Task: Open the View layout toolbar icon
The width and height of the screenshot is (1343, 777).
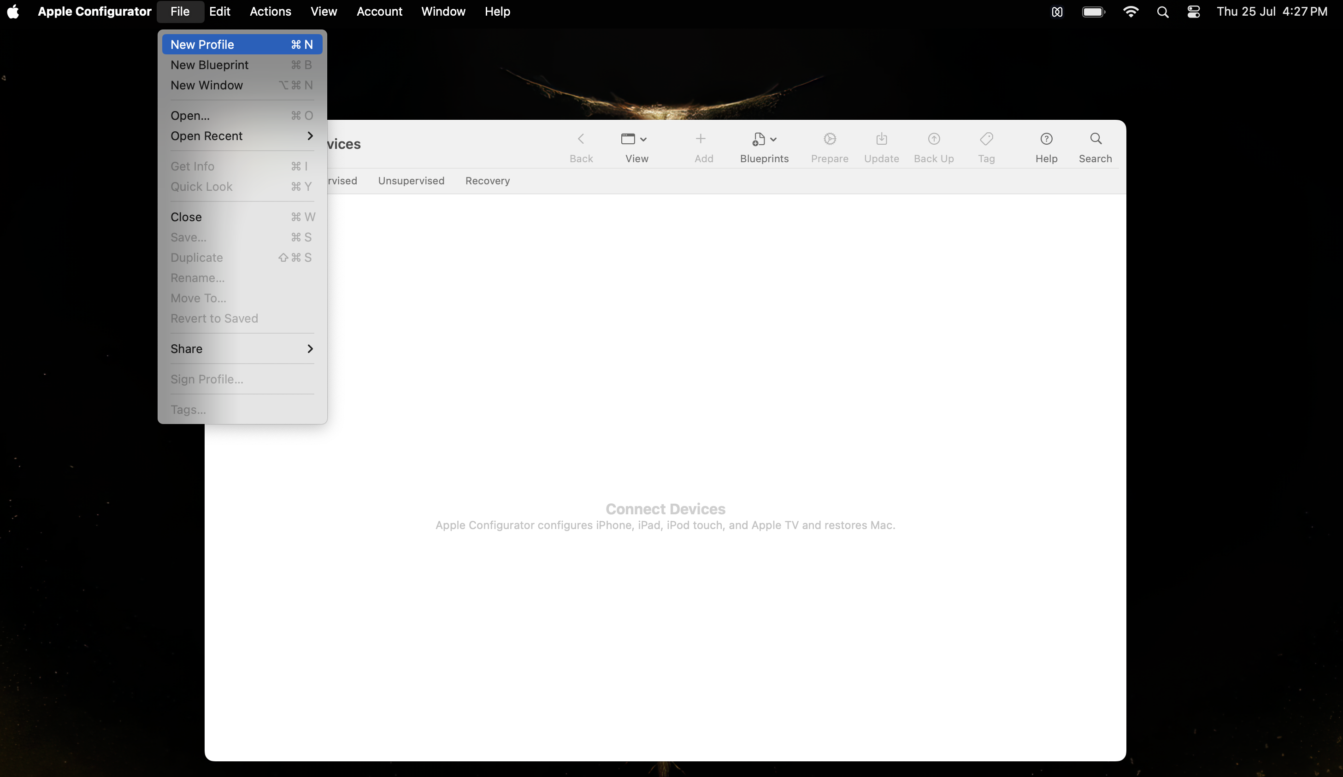Action: (x=628, y=139)
